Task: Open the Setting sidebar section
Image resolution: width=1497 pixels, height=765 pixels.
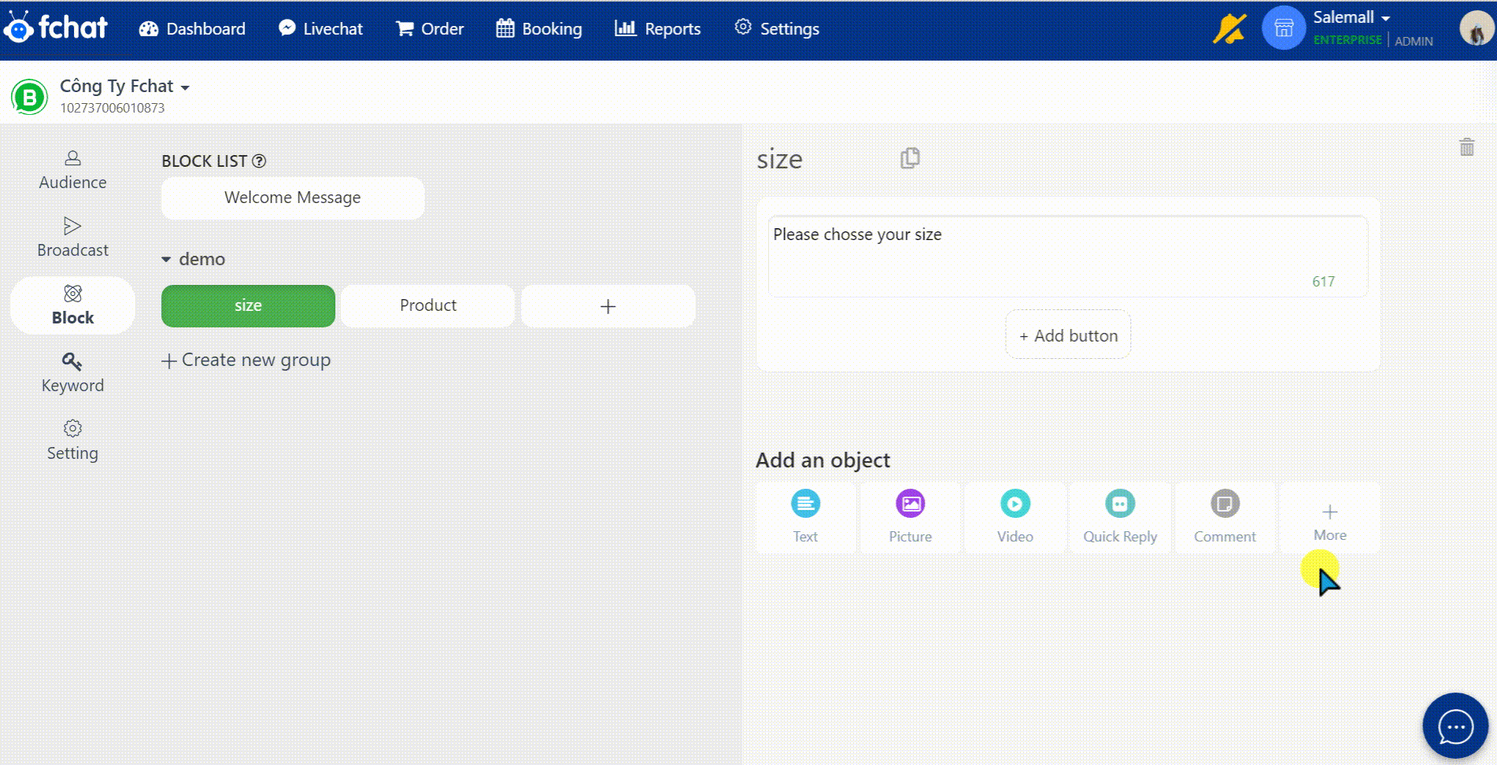Action: (72, 441)
